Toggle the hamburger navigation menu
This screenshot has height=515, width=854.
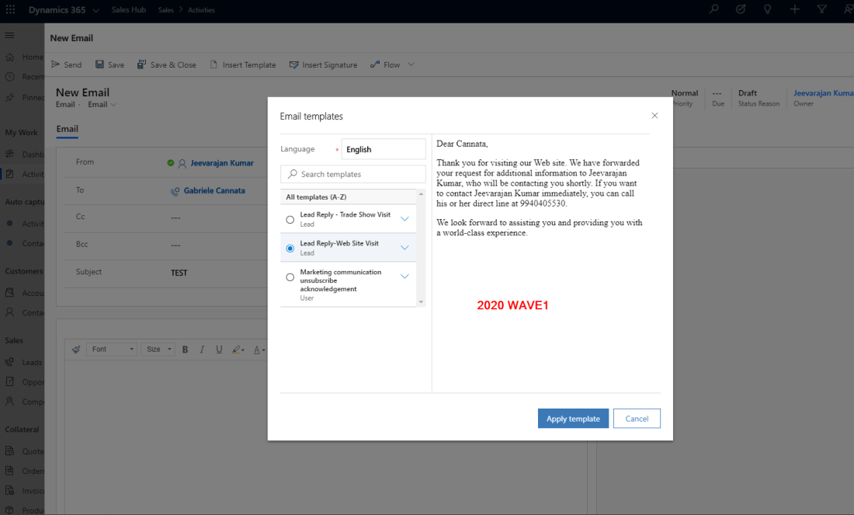tap(9, 36)
